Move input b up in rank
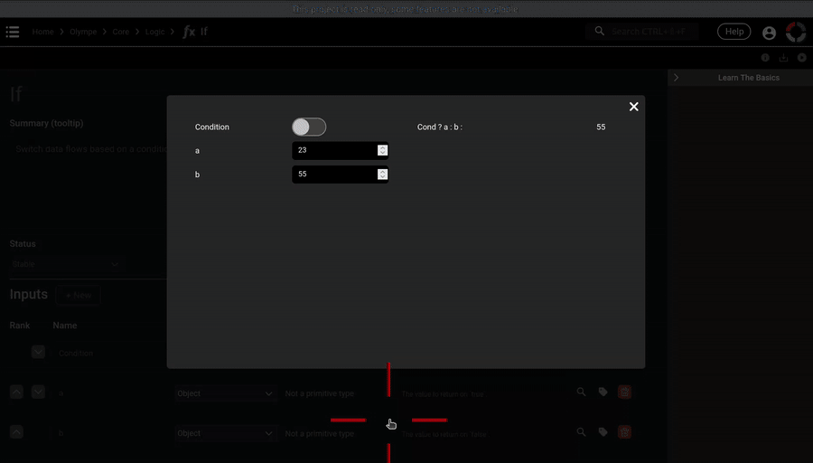The width and height of the screenshot is (813, 463). pos(16,432)
